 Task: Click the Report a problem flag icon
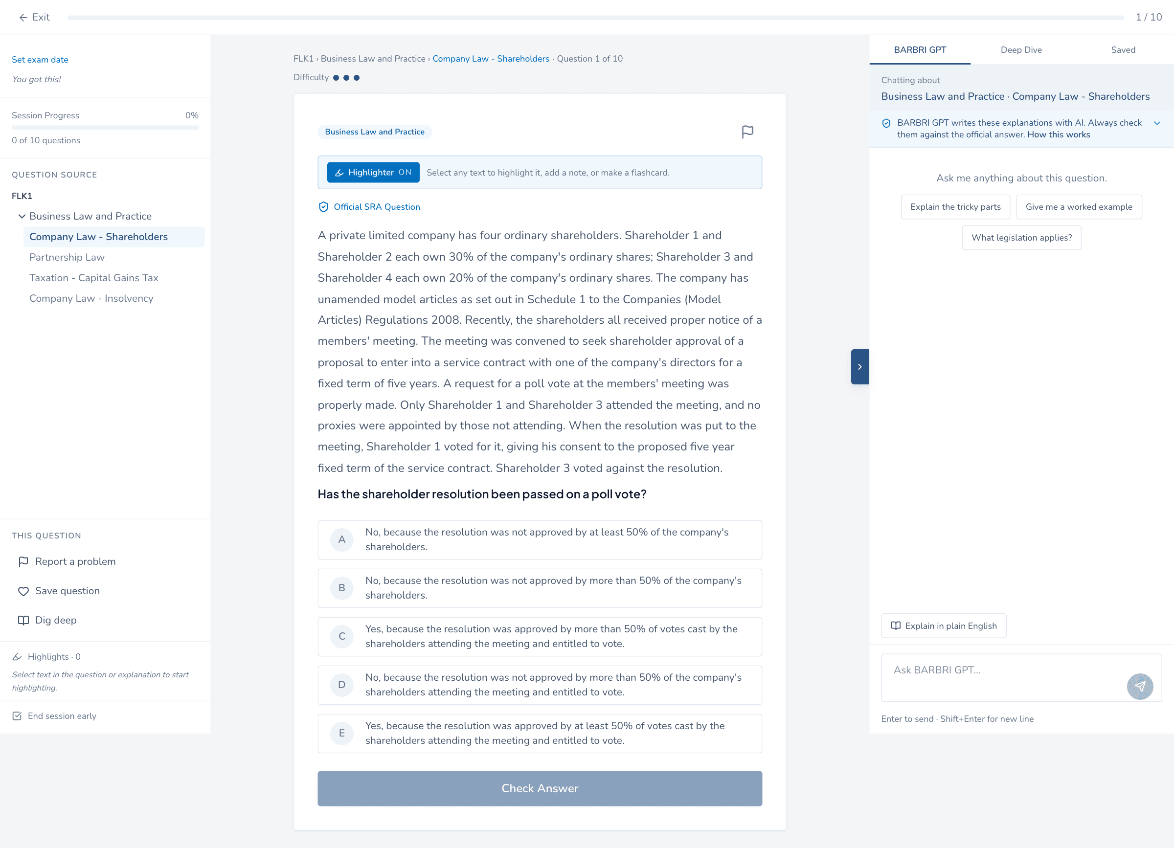(23, 562)
